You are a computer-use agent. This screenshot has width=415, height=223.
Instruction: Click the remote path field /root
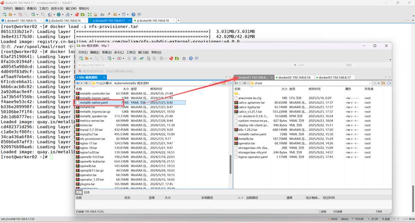(311, 83)
